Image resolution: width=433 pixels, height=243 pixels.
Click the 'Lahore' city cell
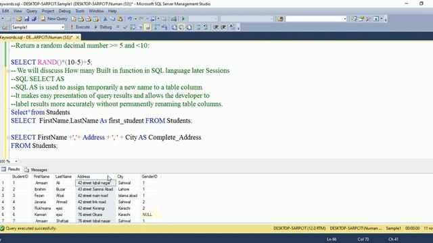pyautogui.click(x=128, y=189)
